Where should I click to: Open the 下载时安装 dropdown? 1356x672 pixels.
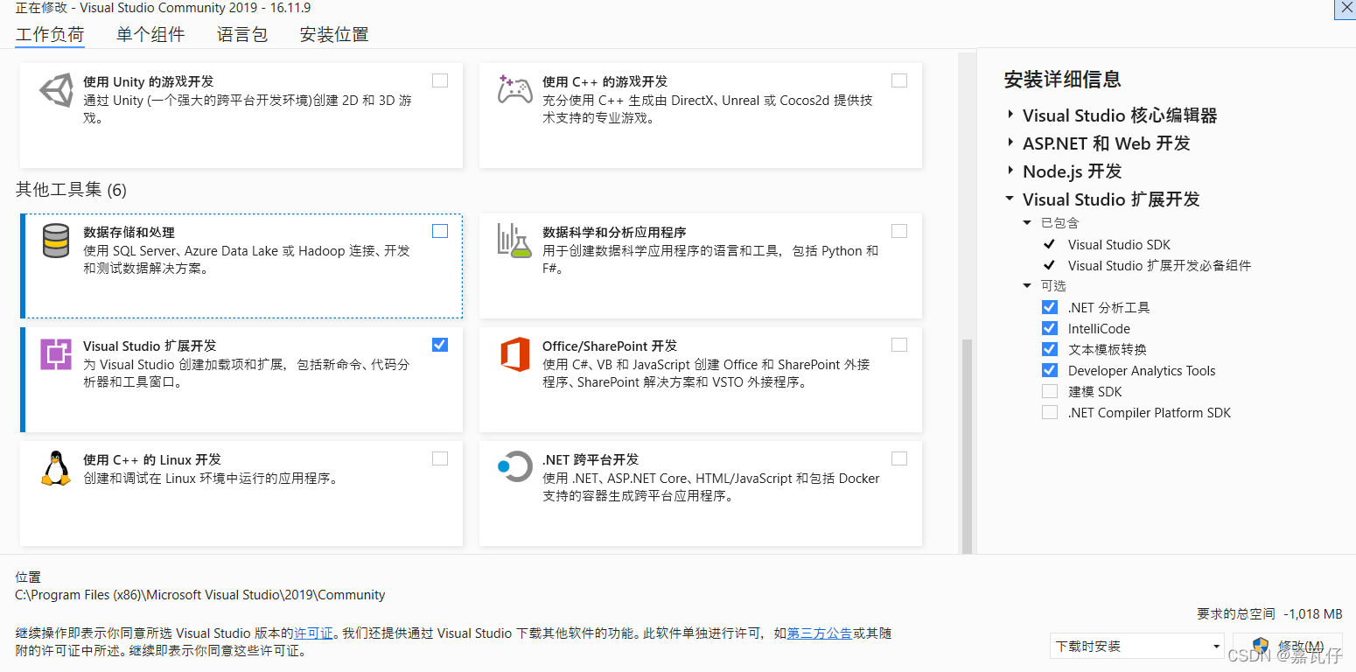[1137, 647]
